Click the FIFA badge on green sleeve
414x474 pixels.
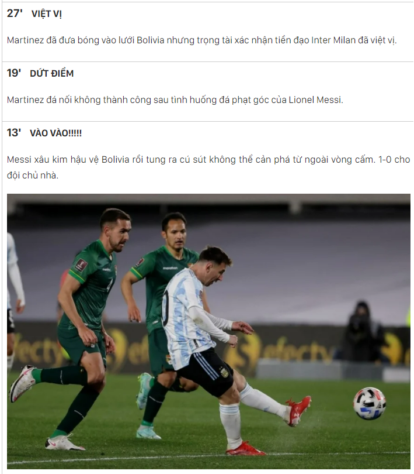click(81, 265)
